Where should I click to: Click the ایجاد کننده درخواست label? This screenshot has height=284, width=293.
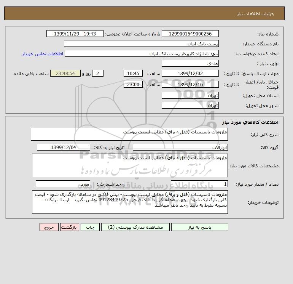[257, 54]
